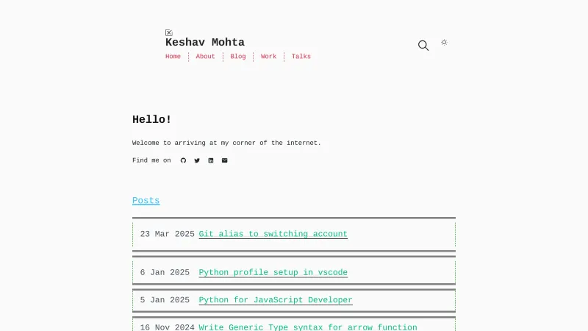The height and width of the screenshot is (331, 588).
Task: Click the email envelope icon
Action: 225,160
